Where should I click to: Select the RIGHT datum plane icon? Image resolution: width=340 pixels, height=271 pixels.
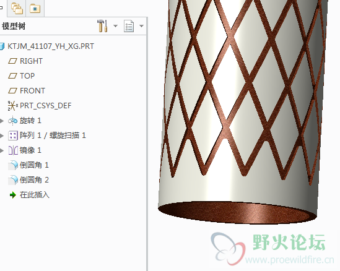[12, 61]
